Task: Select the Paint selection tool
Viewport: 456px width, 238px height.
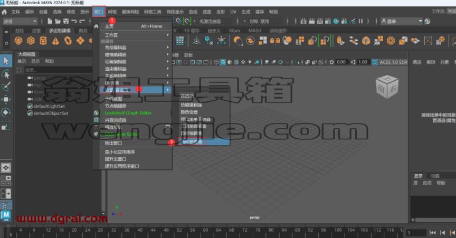Action: [x=6, y=87]
